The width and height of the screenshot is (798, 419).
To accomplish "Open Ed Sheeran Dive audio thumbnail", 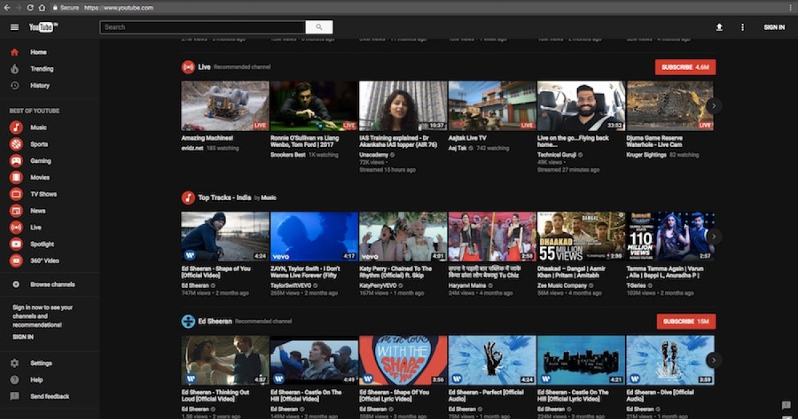I will click(x=670, y=360).
